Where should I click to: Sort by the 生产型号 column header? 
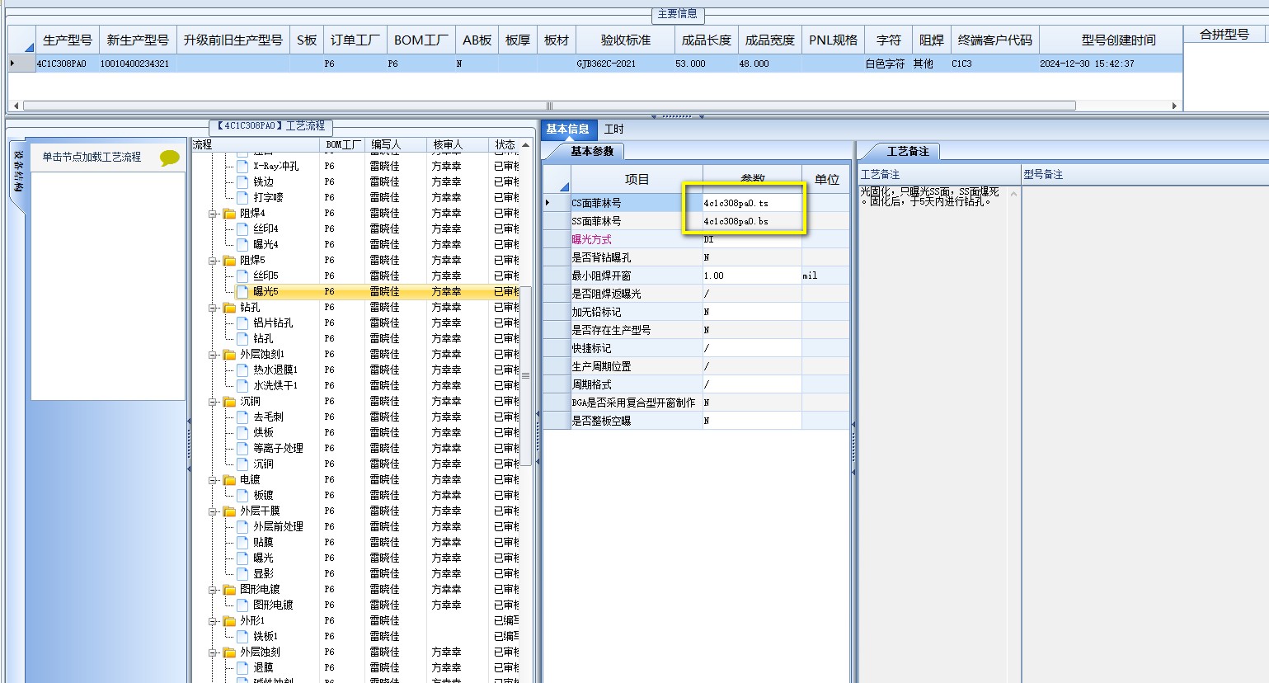[68, 40]
